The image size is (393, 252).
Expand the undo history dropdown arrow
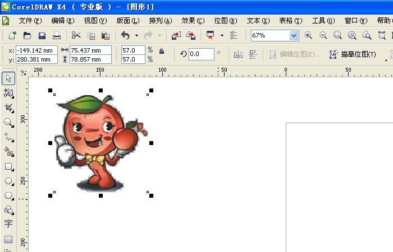point(136,35)
